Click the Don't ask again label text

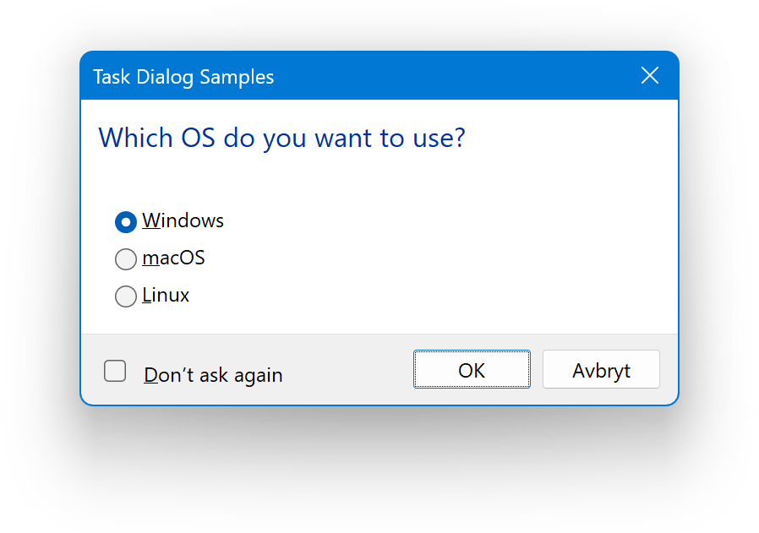tap(213, 375)
